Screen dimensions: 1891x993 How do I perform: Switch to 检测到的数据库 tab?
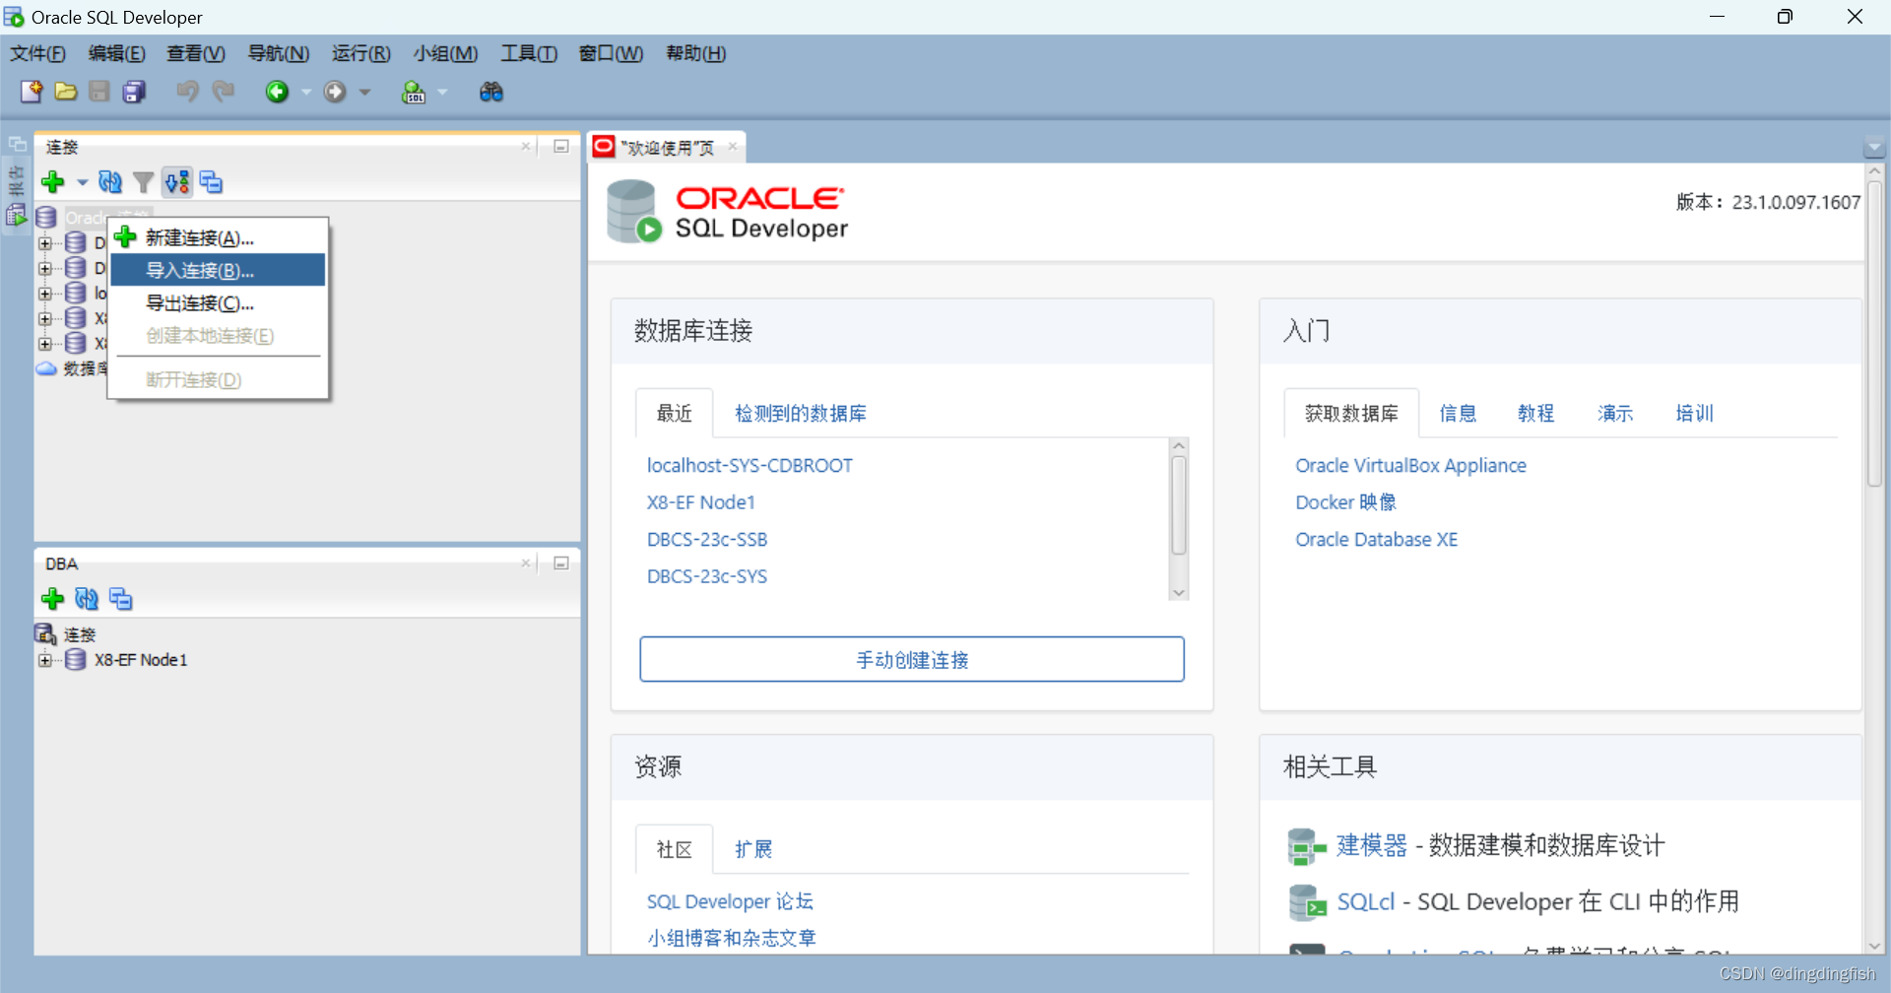click(x=801, y=414)
